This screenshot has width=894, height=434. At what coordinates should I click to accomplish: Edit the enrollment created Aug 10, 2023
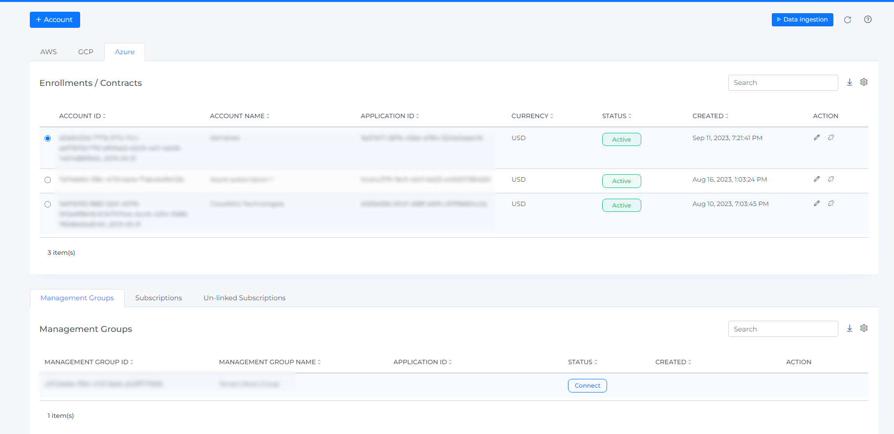click(x=817, y=204)
